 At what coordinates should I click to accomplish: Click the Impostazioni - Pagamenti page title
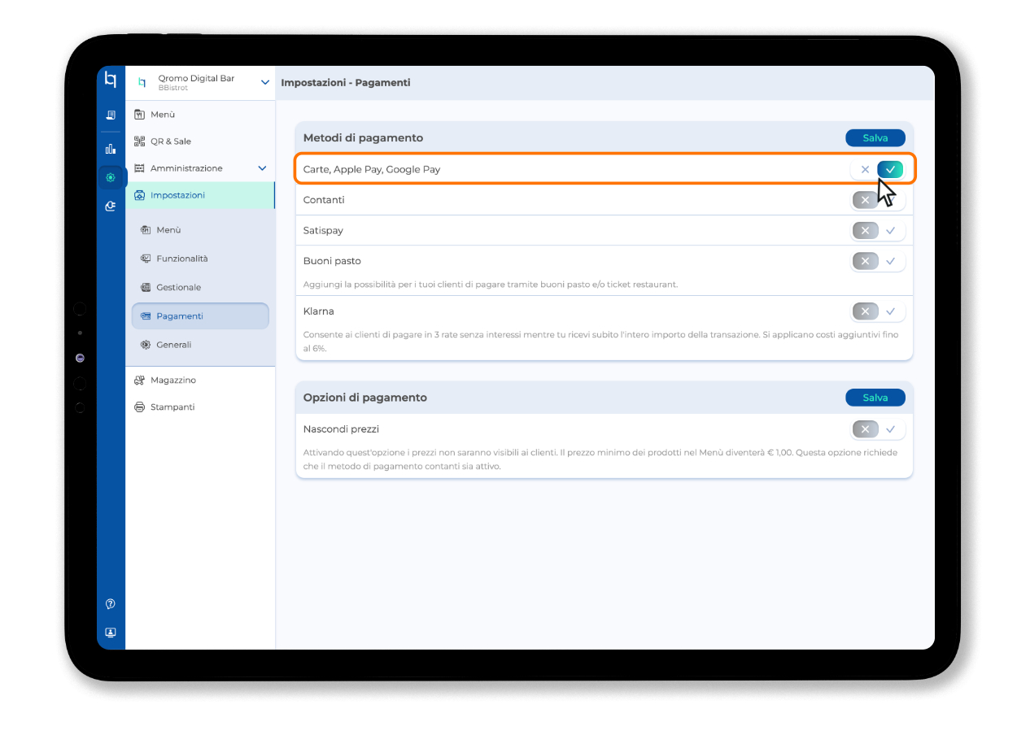tap(346, 83)
